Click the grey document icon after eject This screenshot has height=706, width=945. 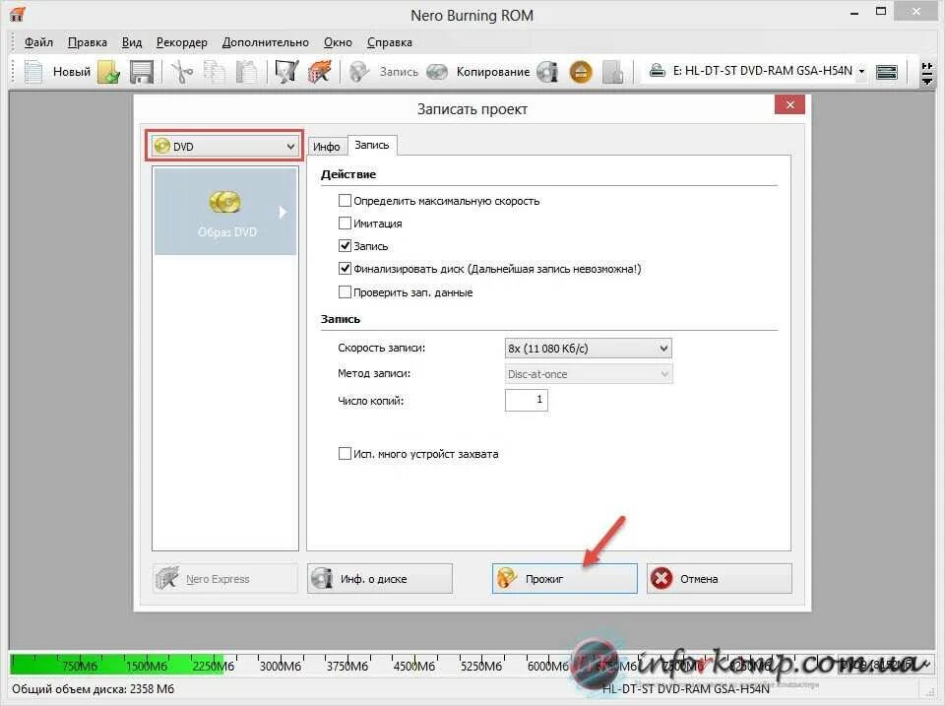coord(613,72)
